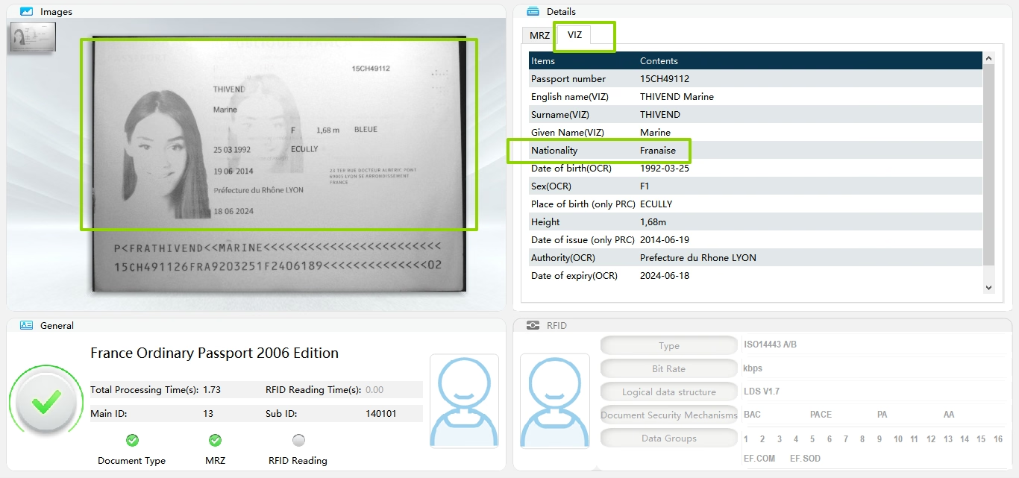Click the portrait placeholder in General panel
Image resolution: width=1019 pixels, height=478 pixels.
pos(464,401)
